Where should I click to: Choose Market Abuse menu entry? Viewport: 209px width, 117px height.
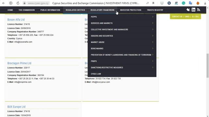pos(98,42)
